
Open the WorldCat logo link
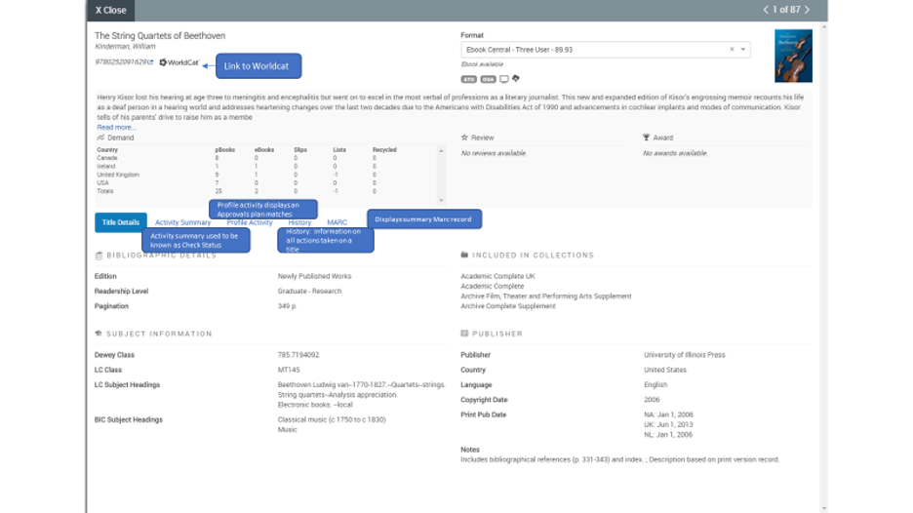click(x=179, y=62)
